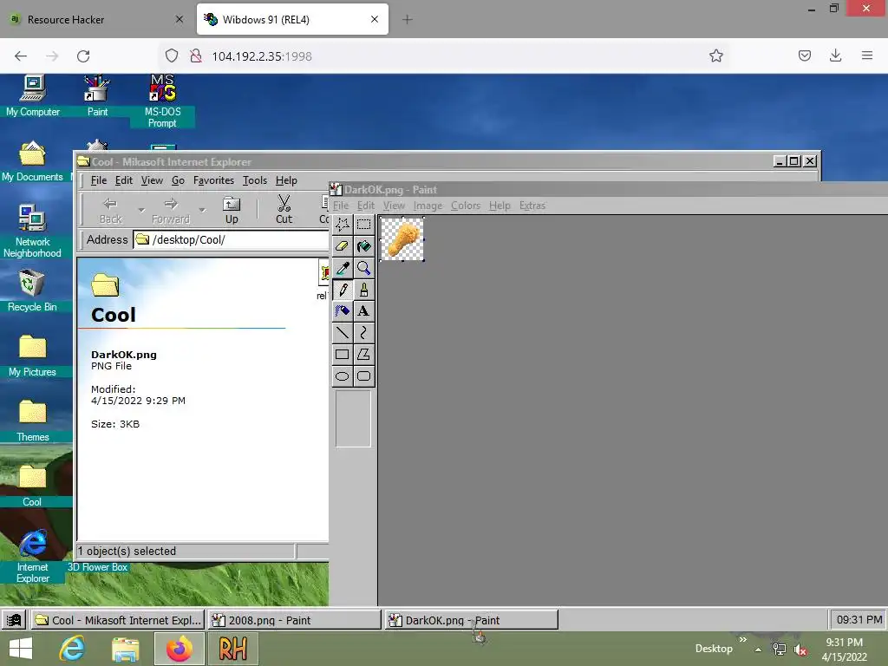
Task: Show hidden system tray icons chevron
Action: [758, 650]
